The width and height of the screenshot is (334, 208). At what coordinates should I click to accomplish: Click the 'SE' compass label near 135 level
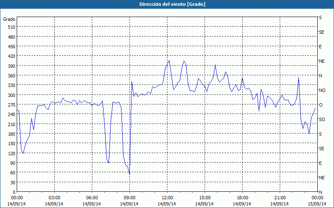(x=321, y=149)
